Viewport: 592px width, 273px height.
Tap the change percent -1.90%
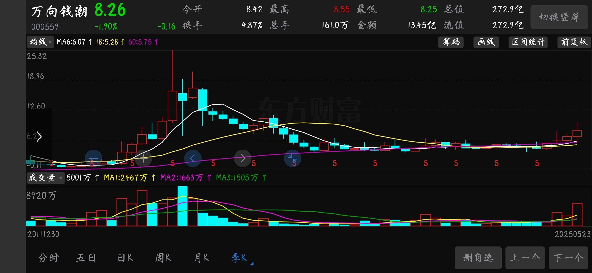click(106, 27)
